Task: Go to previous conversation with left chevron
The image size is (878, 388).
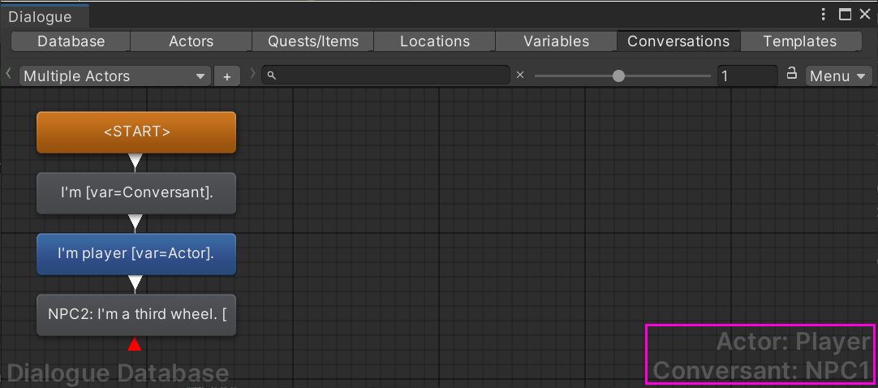Action: point(8,73)
